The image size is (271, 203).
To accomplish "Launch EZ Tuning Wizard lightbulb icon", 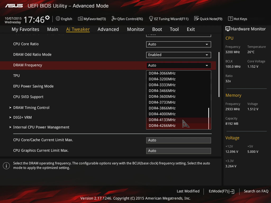I will (151, 19).
